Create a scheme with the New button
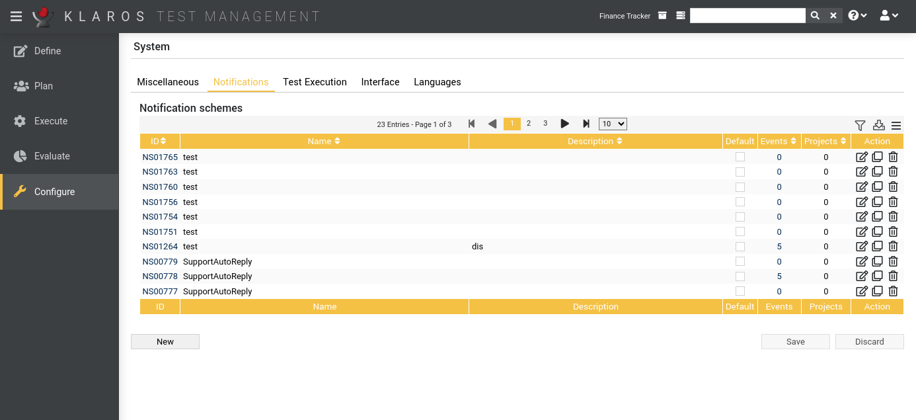Screen dimensions: 916x420 point(165,341)
